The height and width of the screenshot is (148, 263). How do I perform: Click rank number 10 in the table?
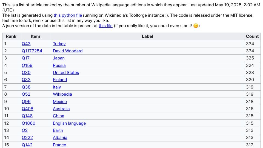7,109
